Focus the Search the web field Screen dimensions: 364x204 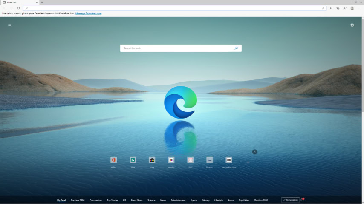tap(181, 48)
